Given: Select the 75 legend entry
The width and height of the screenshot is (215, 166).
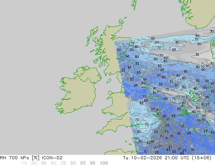Looking at the screenshot, I should pos(63,163).
